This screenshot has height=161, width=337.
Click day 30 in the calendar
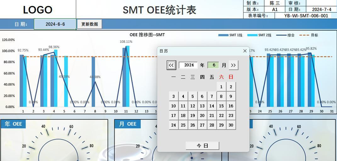pos(231,125)
